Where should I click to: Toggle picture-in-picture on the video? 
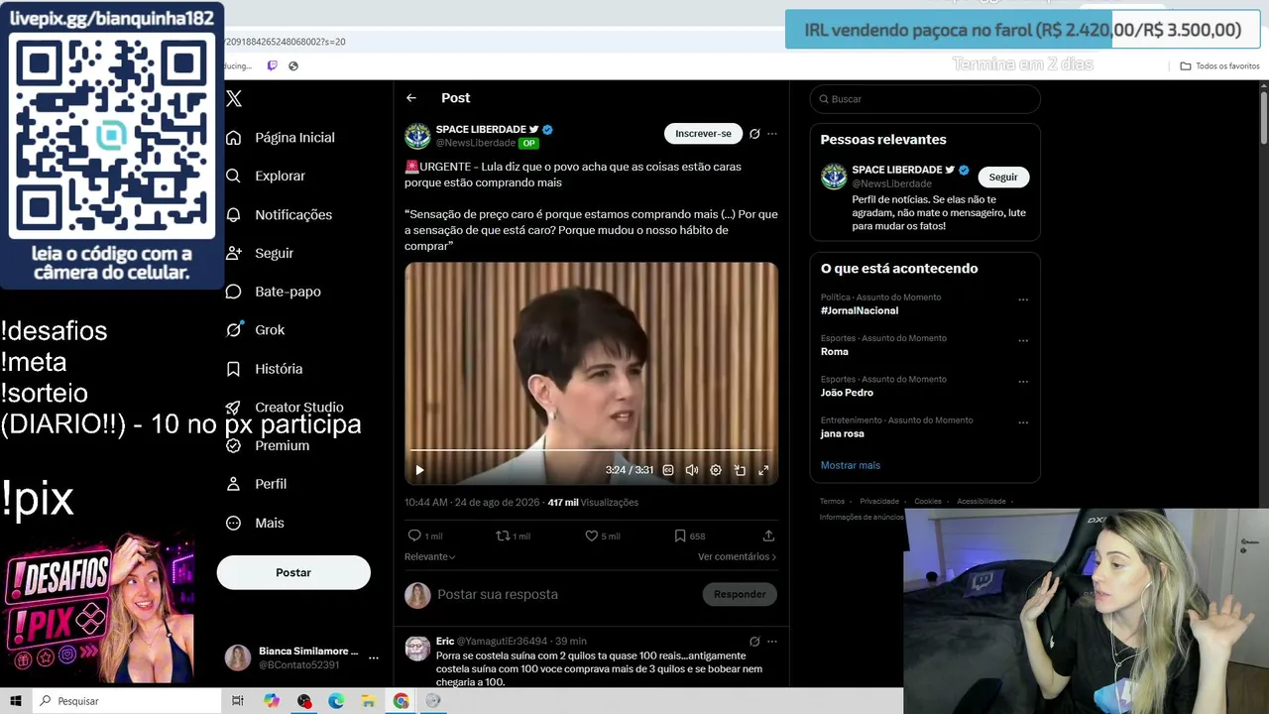(740, 470)
